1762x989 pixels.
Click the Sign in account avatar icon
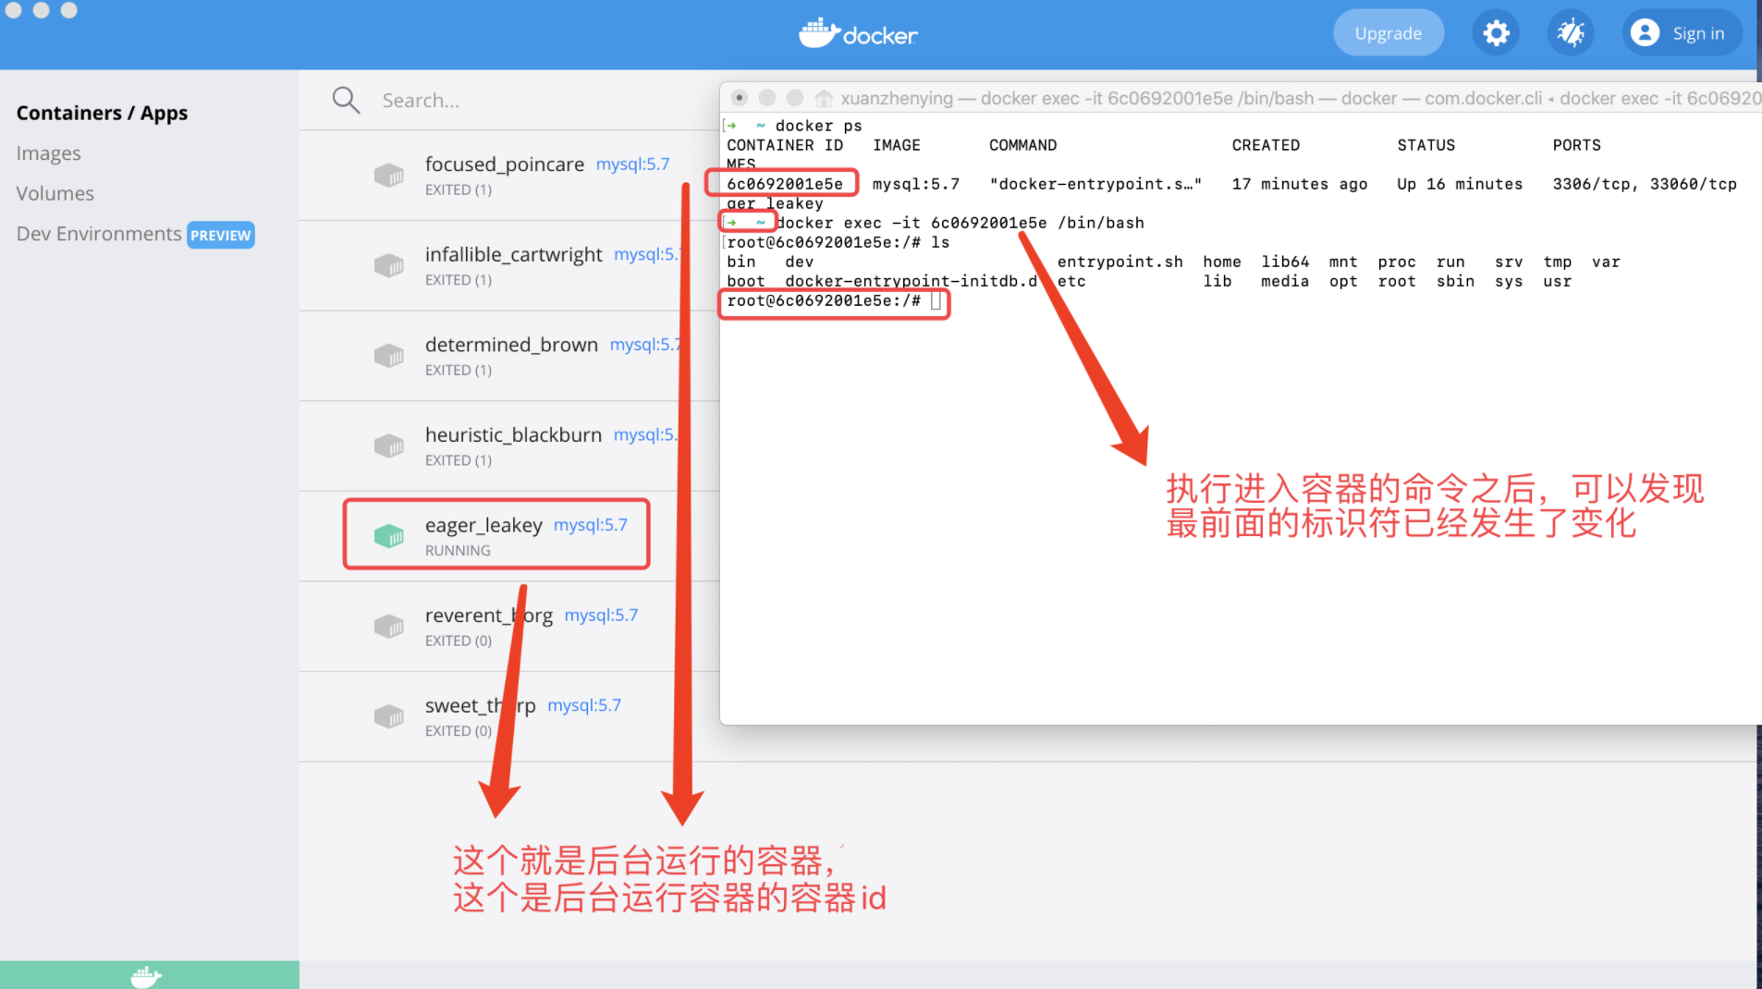click(1645, 33)
